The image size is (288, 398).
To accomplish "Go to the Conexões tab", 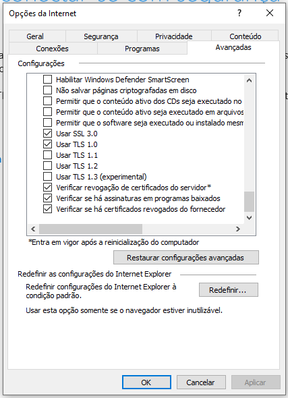I will [53, 49].
